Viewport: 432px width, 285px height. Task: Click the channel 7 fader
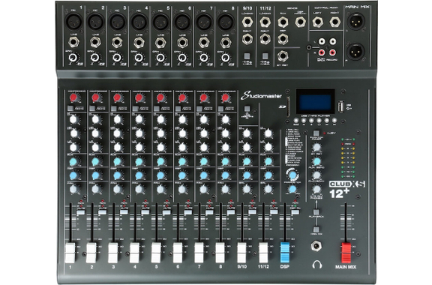tap(199, 252)
